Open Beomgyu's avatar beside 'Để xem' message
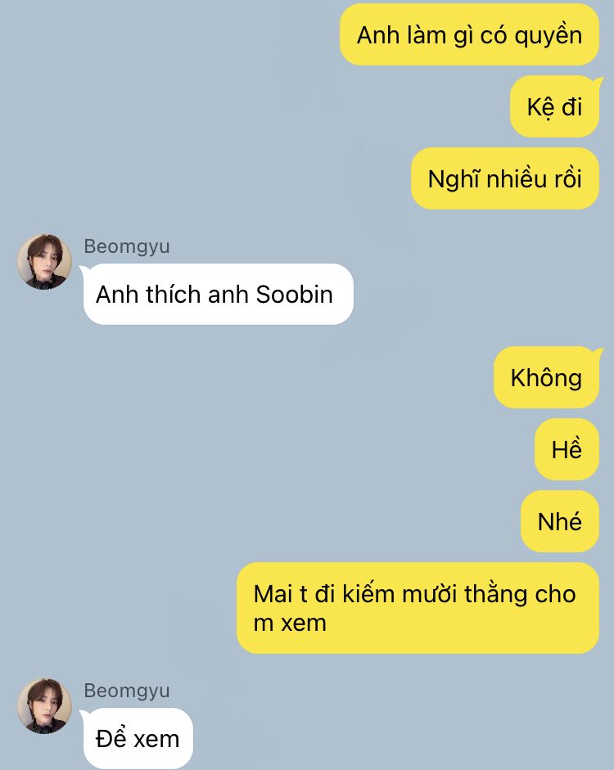The width and height of the screenshot is (614, 770). [45, 705]
